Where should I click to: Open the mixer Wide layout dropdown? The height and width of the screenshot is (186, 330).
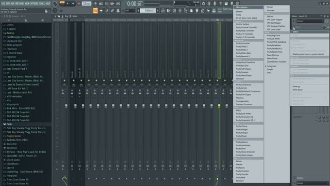tap(74, 16)
